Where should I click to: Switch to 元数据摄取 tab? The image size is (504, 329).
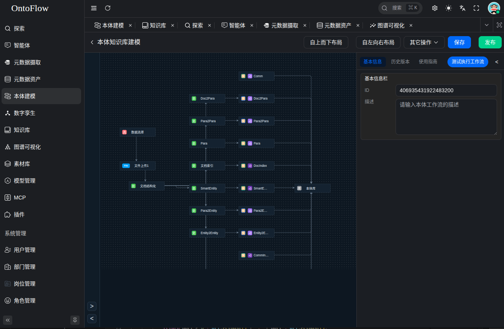[281, 25]
